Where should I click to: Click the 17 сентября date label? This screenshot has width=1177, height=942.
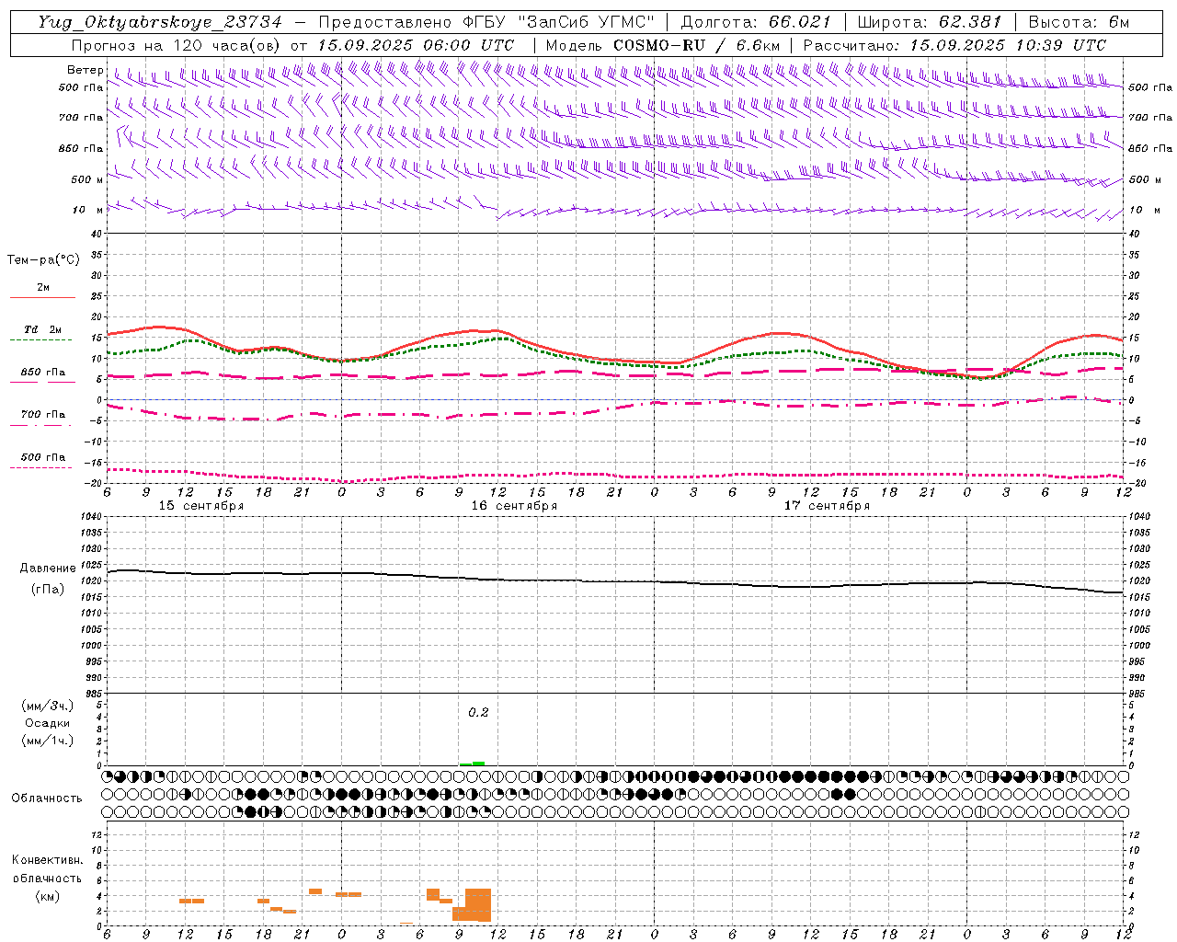click(x=827, y=506)
